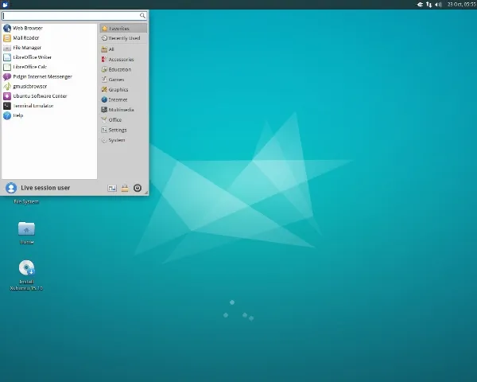Switch to the Graphics category
The width and height of the screenshot is (477, 382).
(118, 90)
